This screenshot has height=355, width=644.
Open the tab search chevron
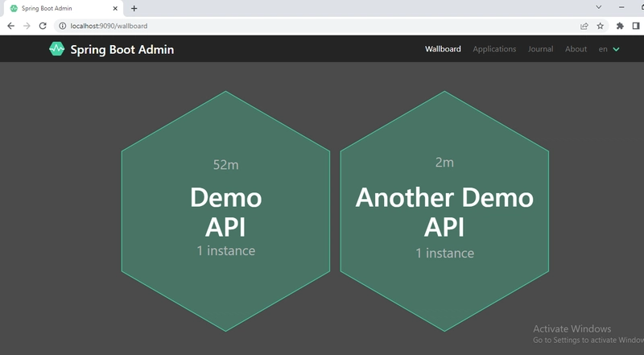coord(599,7)
